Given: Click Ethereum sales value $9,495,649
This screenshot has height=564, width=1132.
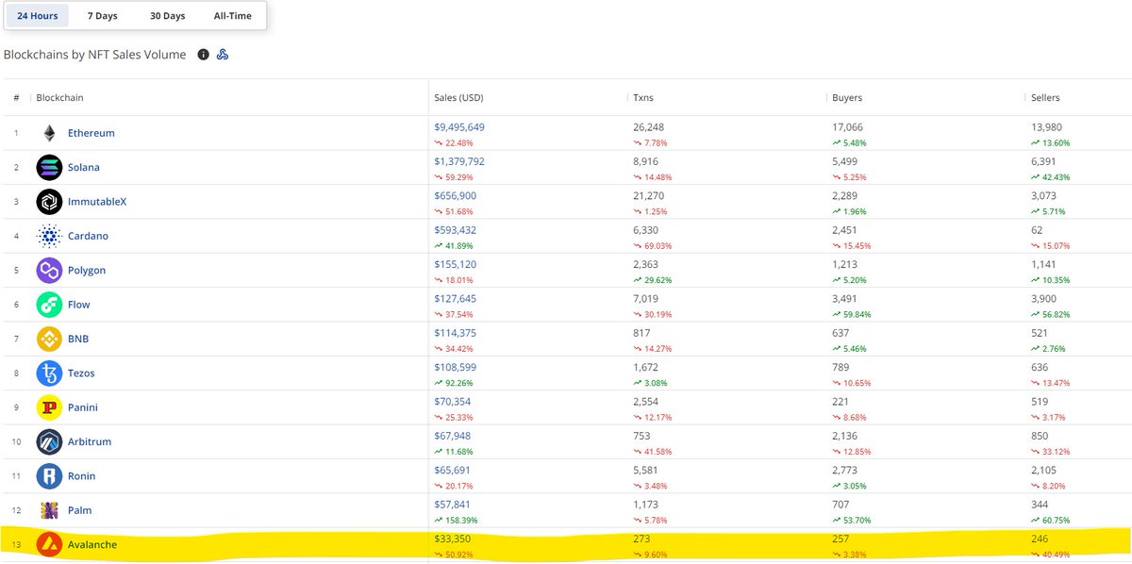Looking at the screenshot, I should 459,126.
